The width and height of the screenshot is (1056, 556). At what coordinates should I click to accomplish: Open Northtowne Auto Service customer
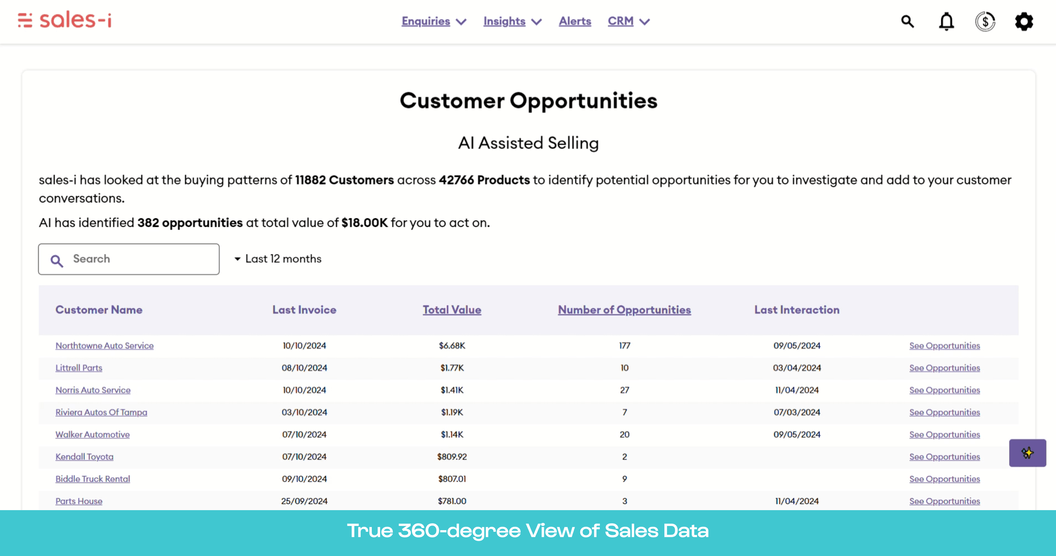click(105, 345)
